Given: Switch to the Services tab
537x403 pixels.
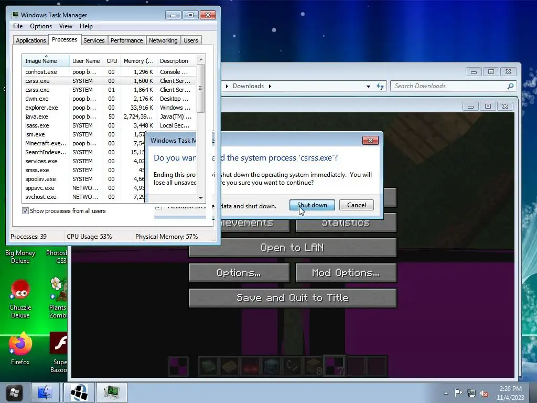Looking at the screenshot, I should pyautogui.click(x=94, y=40).
